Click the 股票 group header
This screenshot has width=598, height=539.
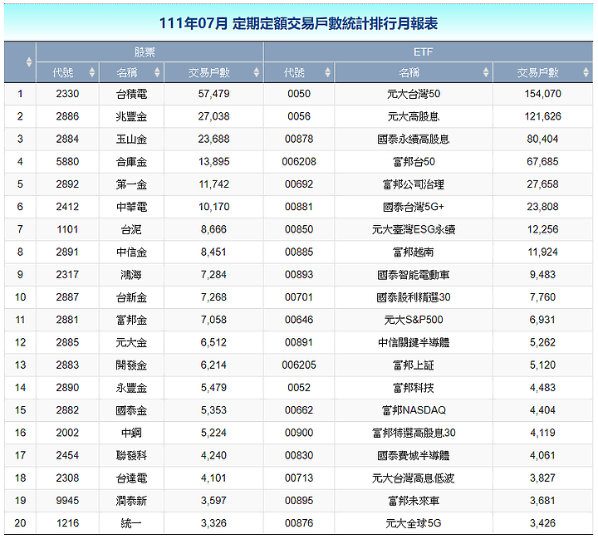[149, 51]
